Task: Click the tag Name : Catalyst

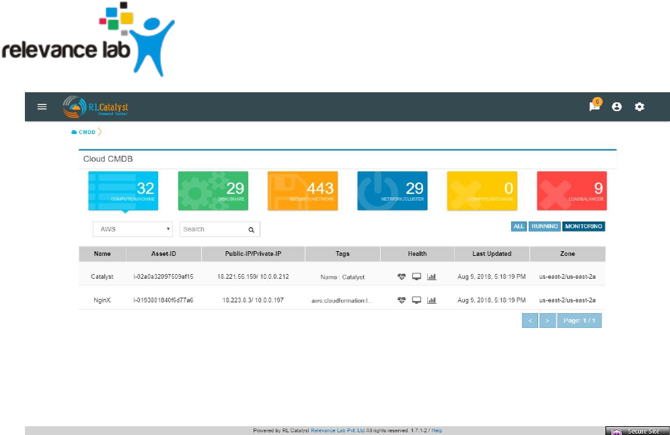Action: (x=342, y=277)
